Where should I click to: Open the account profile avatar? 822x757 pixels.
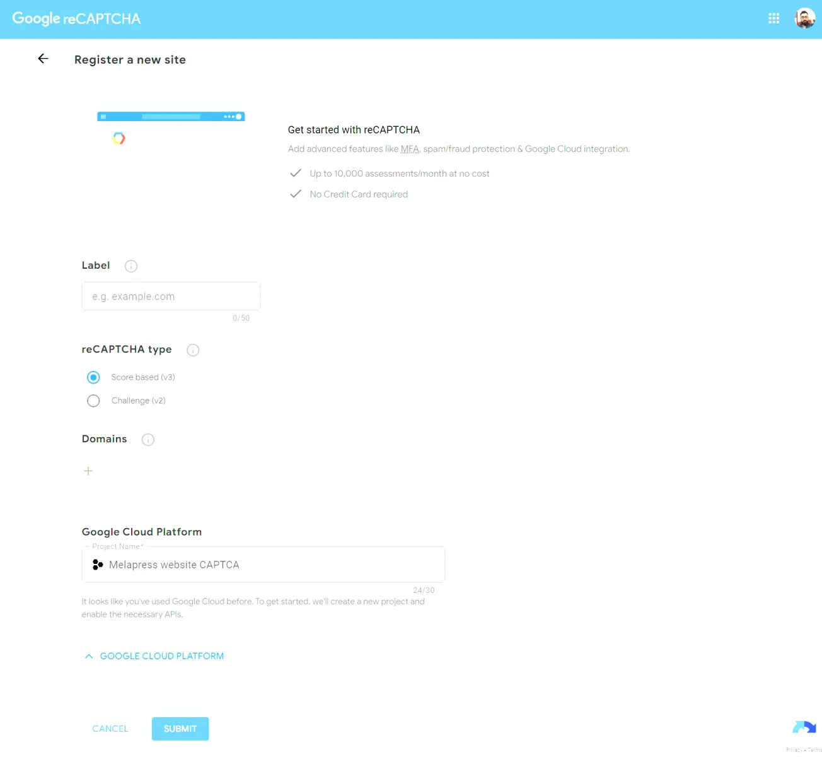805,18
